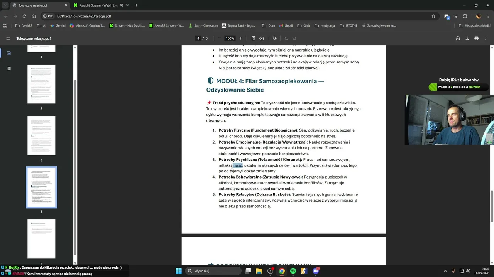Image resolution: width=494 pixels, height=277 pixels.
Task: Open the Wszystkie zakładki folder
Action: pyautogui.click(x=475, y=26)
